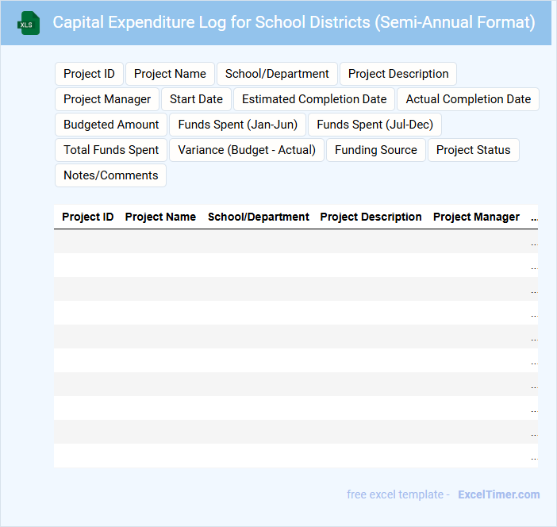Click the Variance (Budget - Actual) tag
557x527 pixels.
(247, 150)
